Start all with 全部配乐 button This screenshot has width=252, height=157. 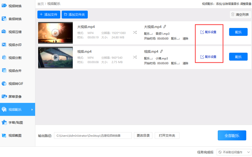pyautogui.click(x=232, y=135)
